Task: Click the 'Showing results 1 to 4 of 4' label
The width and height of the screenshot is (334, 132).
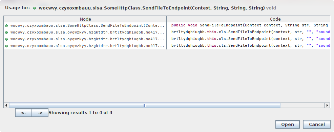Action: coord(80,113)
